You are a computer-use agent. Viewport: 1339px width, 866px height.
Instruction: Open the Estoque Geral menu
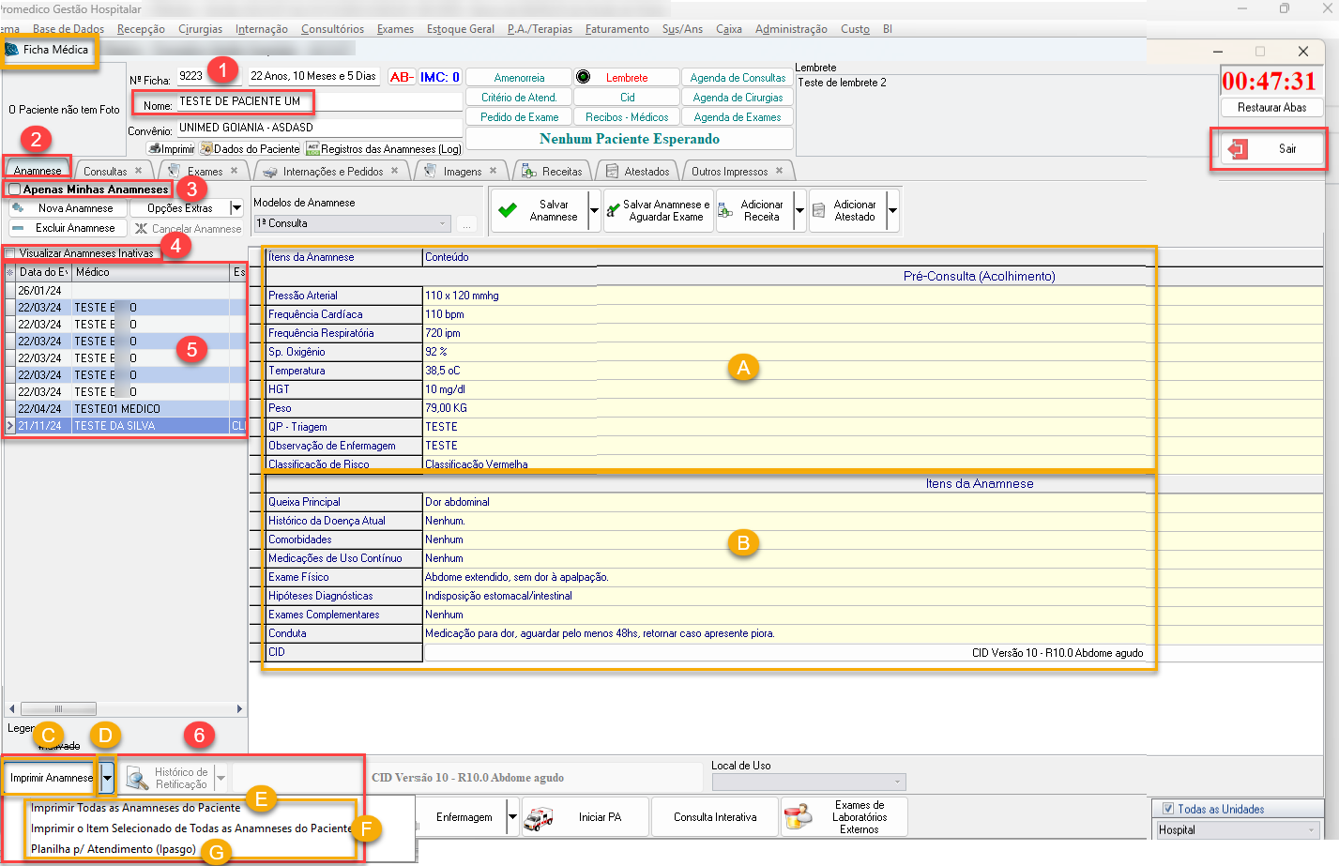460,29
